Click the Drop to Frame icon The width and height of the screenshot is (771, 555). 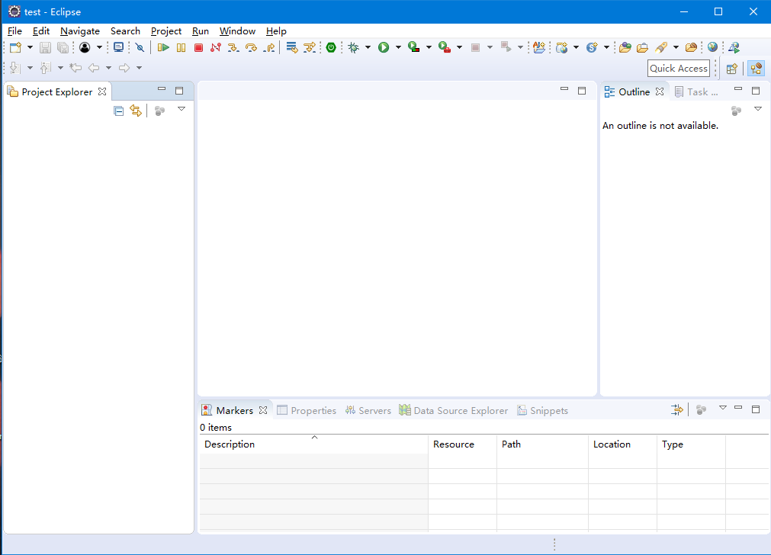[291, 47]
